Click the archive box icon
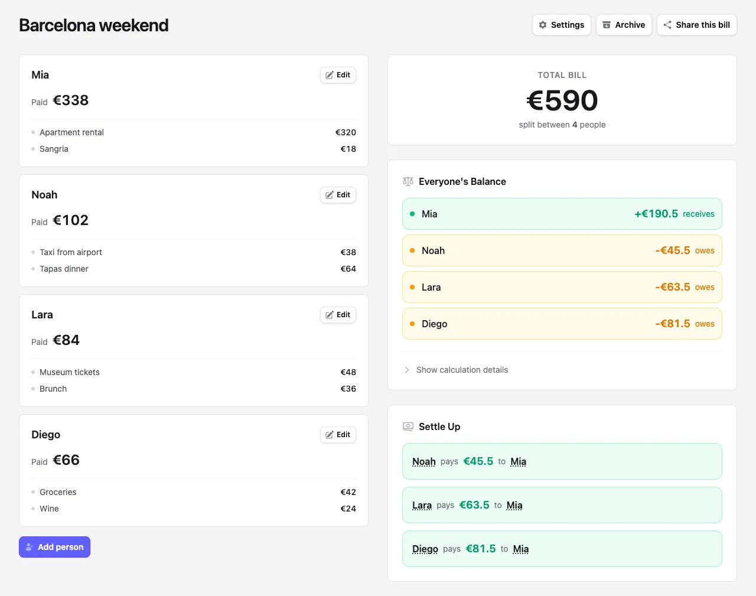756x596 pixels. pyautogui.click(x=607, y=25)
